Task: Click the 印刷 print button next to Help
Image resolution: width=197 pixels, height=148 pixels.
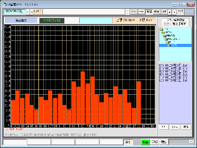Action: tap(163, 142)
